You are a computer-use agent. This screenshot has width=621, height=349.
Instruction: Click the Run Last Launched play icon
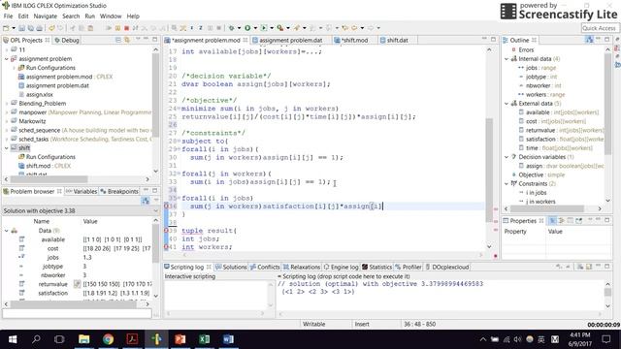(264, 28)
